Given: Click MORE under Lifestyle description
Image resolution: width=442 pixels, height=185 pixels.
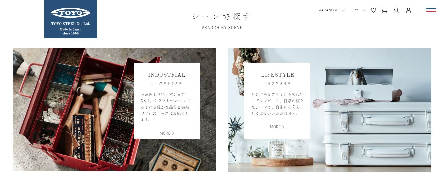Looking at the screenshot, I should click(x=275, y=127).
